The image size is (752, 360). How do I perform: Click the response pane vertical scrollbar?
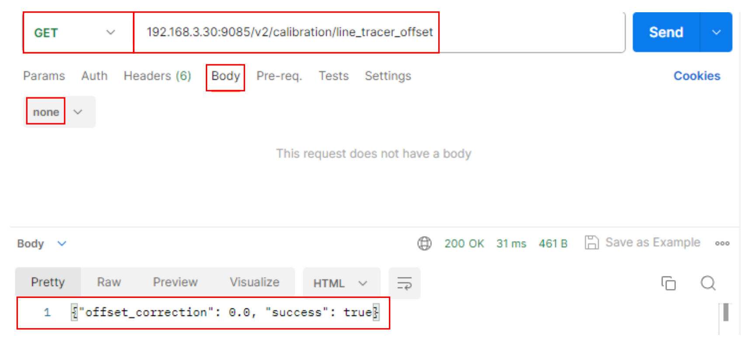pos(725,312)
